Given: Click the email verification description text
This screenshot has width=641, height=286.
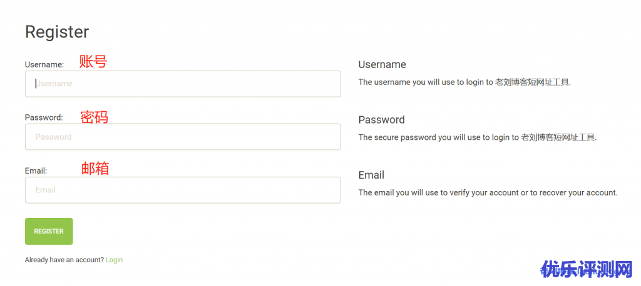Looking at the screenshot, I should (x=488, y=192).
